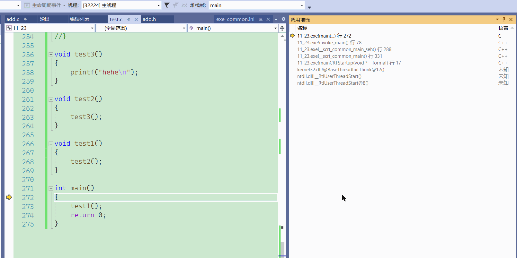
Task: Click the 11_23 project icon in the navigation bar
Action: pos(9,28)
